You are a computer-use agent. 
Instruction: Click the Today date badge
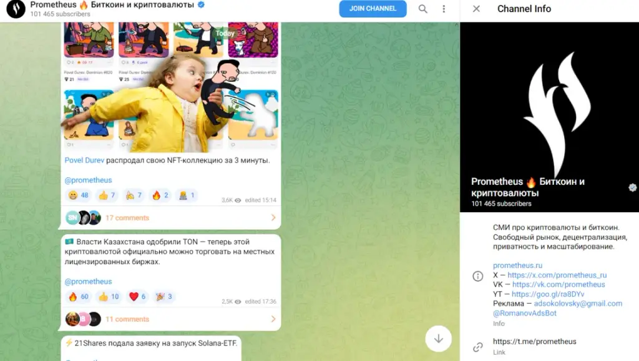tap(225, 33)
